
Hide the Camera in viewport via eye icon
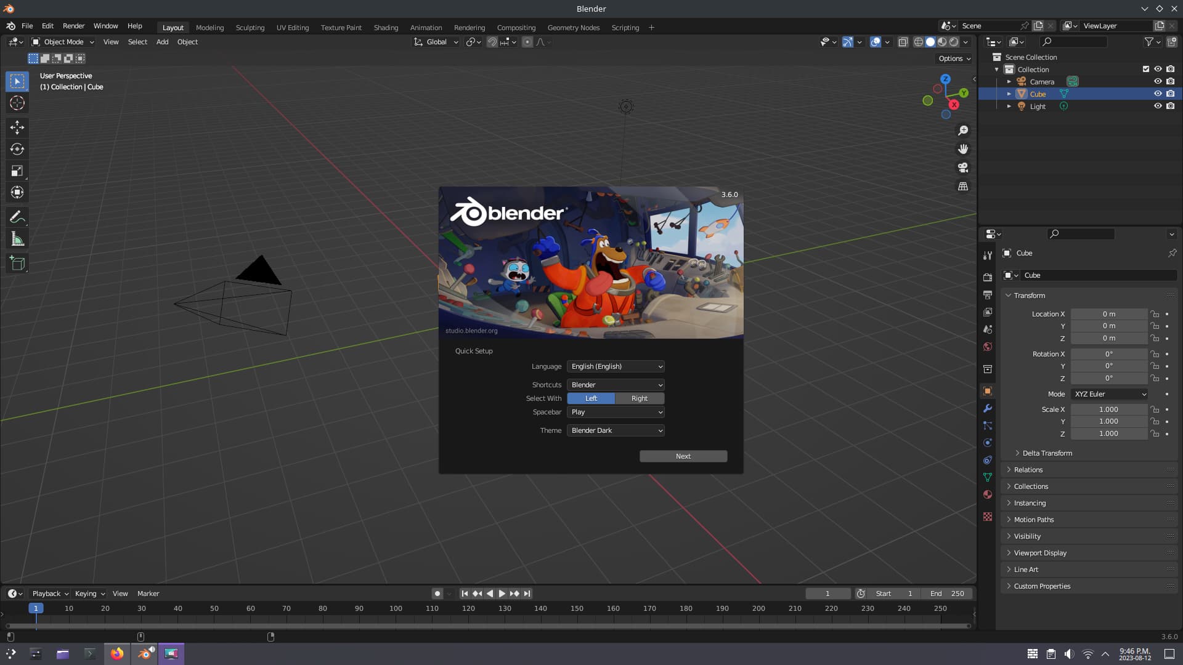pyautogui.click(x=1158, y=81)
